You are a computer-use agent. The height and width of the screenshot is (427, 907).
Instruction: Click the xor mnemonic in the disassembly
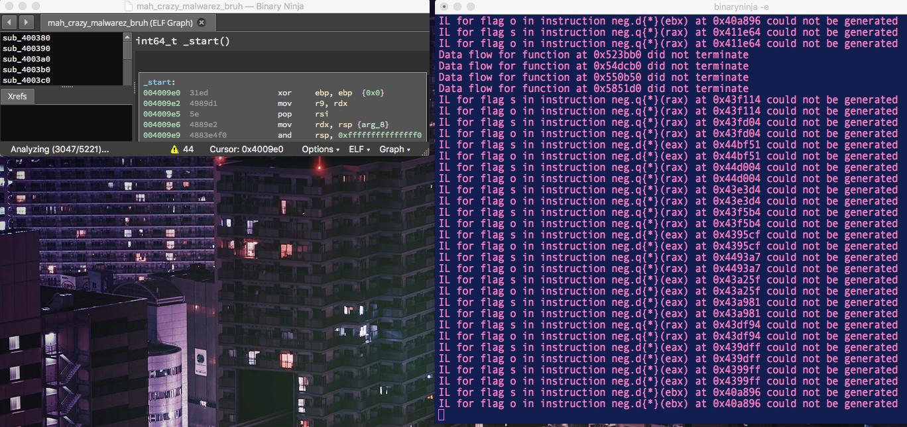click(x=284, y=93)
